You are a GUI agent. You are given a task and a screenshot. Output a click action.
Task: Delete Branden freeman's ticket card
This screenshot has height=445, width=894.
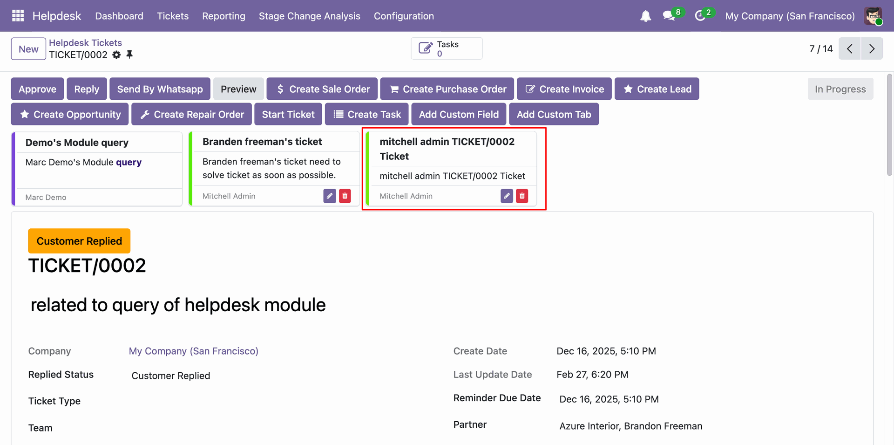point(345,196)
